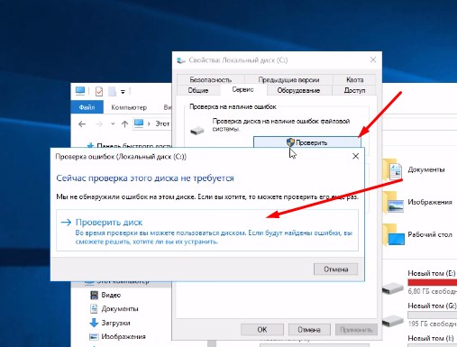Click the disk drive icon in Сервис tab
This screenshot has width=457, height=347.
click(197, 130)
